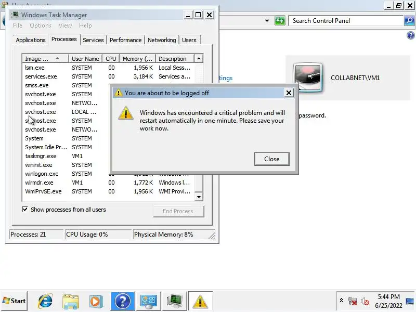Switch to the Networking tab

162,40
